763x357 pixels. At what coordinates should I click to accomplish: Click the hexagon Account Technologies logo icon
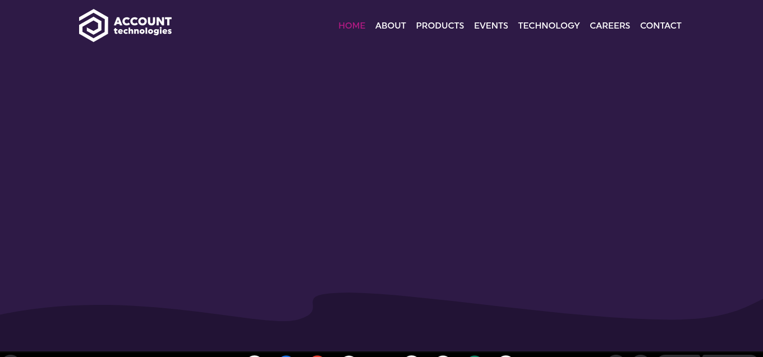click(93, 25)
